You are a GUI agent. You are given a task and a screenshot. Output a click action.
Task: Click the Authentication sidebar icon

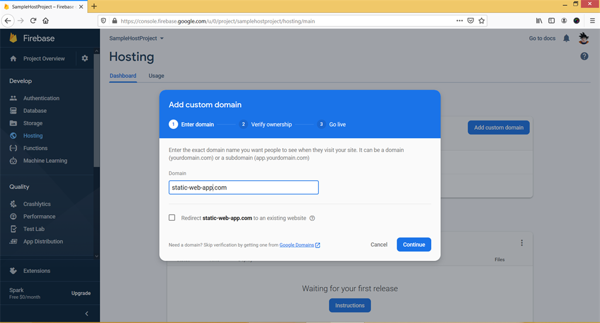coord(13,98)
